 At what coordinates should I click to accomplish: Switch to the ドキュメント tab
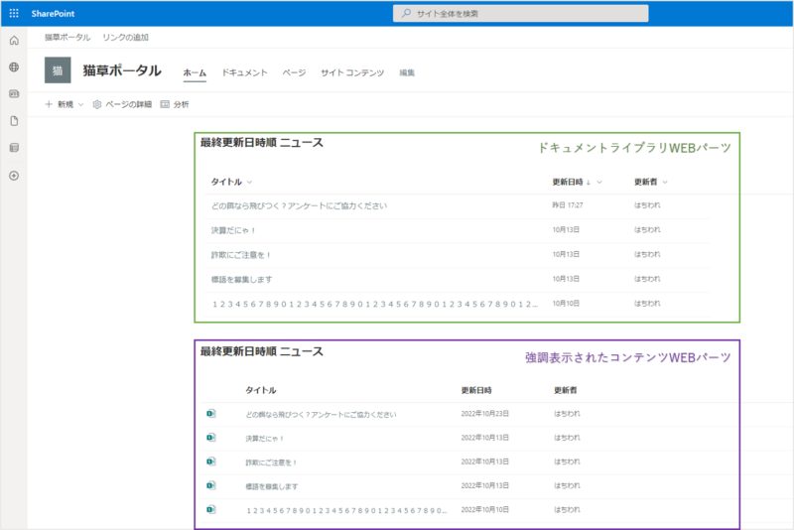click(244, 73)
